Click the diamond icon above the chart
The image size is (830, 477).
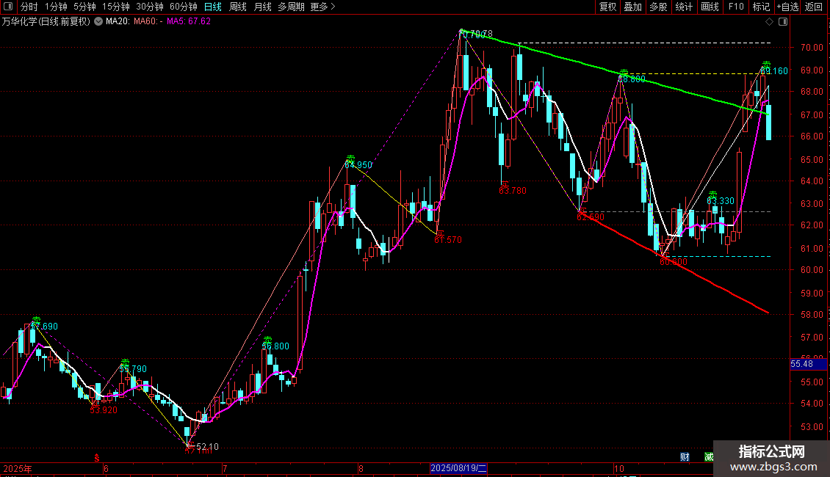click(x=769, y=22)
